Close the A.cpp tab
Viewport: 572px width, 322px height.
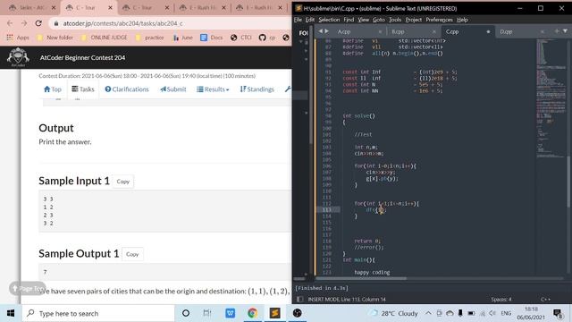380,32
